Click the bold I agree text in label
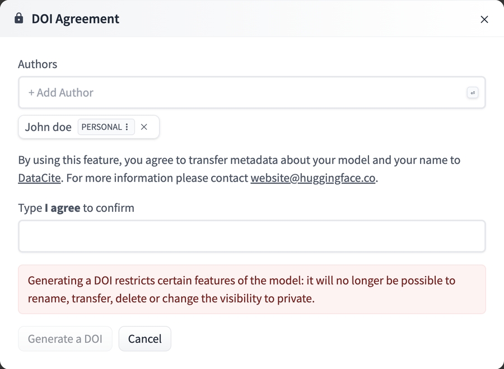Image resolution: width=504 pixels, height=369 pixels. coord(62,209)
